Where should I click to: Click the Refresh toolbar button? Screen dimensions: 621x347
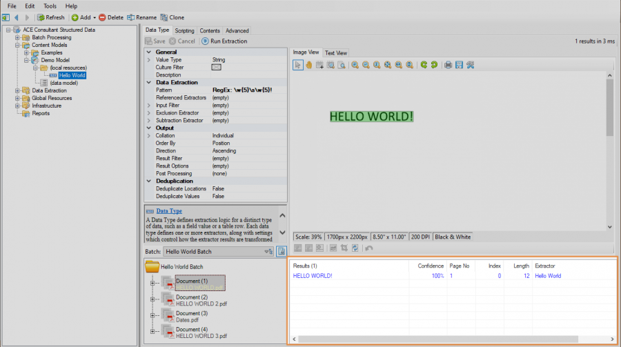tap(51, 17)
